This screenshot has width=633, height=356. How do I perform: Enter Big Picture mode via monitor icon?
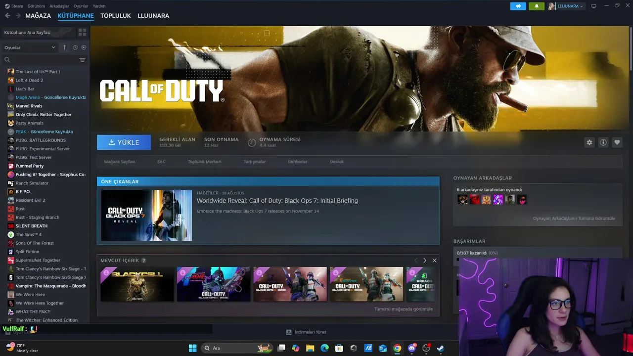point(593,6)
